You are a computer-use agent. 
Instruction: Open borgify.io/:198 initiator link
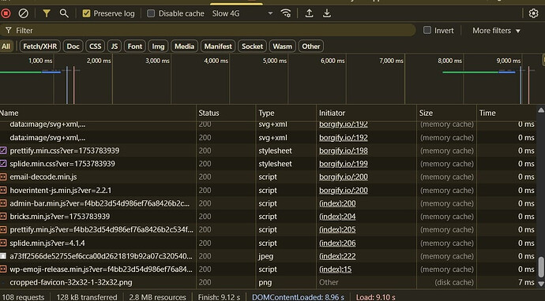(344, 150)
